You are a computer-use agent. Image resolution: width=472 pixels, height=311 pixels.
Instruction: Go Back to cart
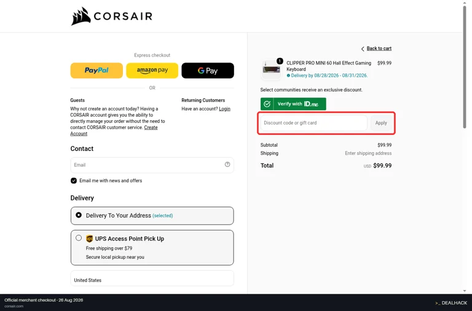(379, 48)
